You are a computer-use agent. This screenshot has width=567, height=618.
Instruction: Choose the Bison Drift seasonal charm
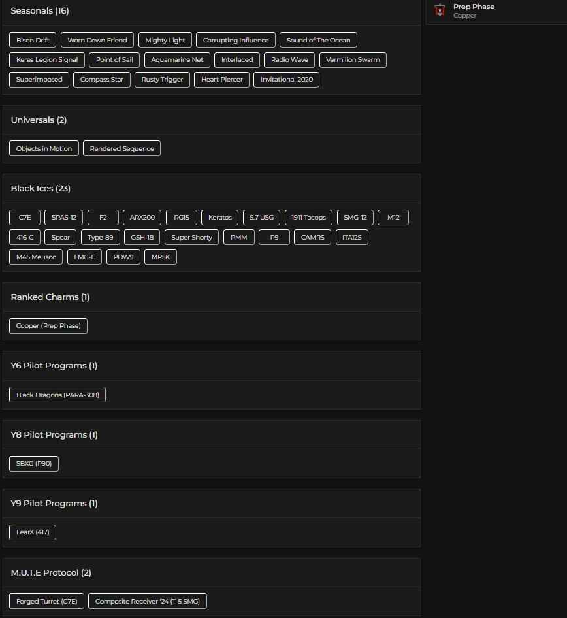click(x=32, y=40)
